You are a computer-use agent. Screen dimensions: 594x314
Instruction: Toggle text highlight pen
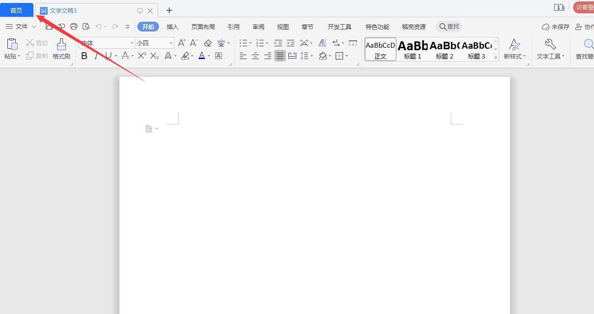(x=185, y=56)
